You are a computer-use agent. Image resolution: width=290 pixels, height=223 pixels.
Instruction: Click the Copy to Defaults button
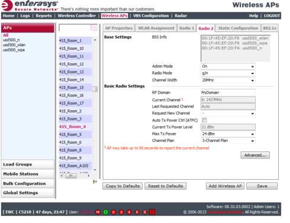[123, 186]
